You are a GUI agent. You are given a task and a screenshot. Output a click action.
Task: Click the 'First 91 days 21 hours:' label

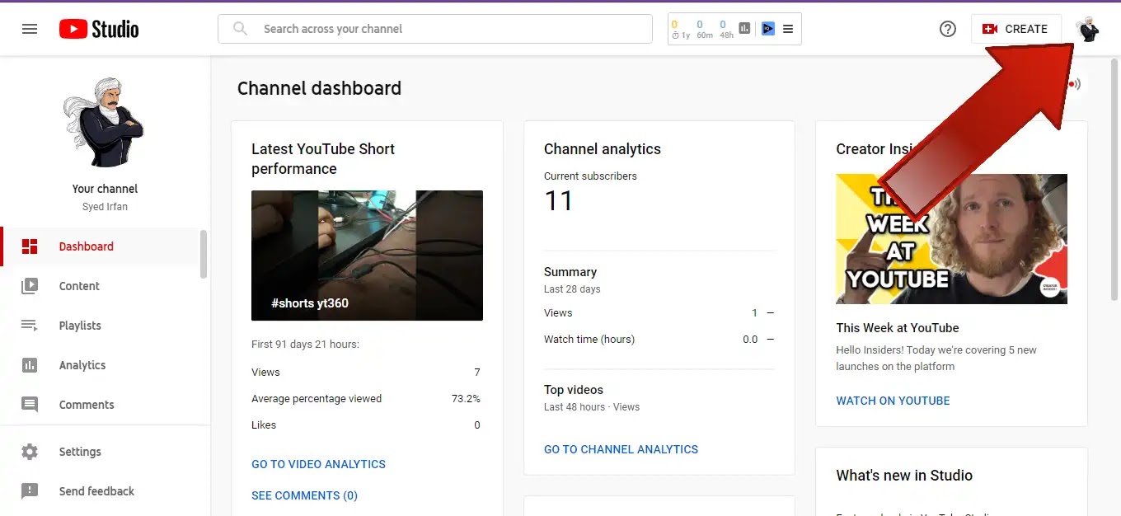tap(305, 345)
